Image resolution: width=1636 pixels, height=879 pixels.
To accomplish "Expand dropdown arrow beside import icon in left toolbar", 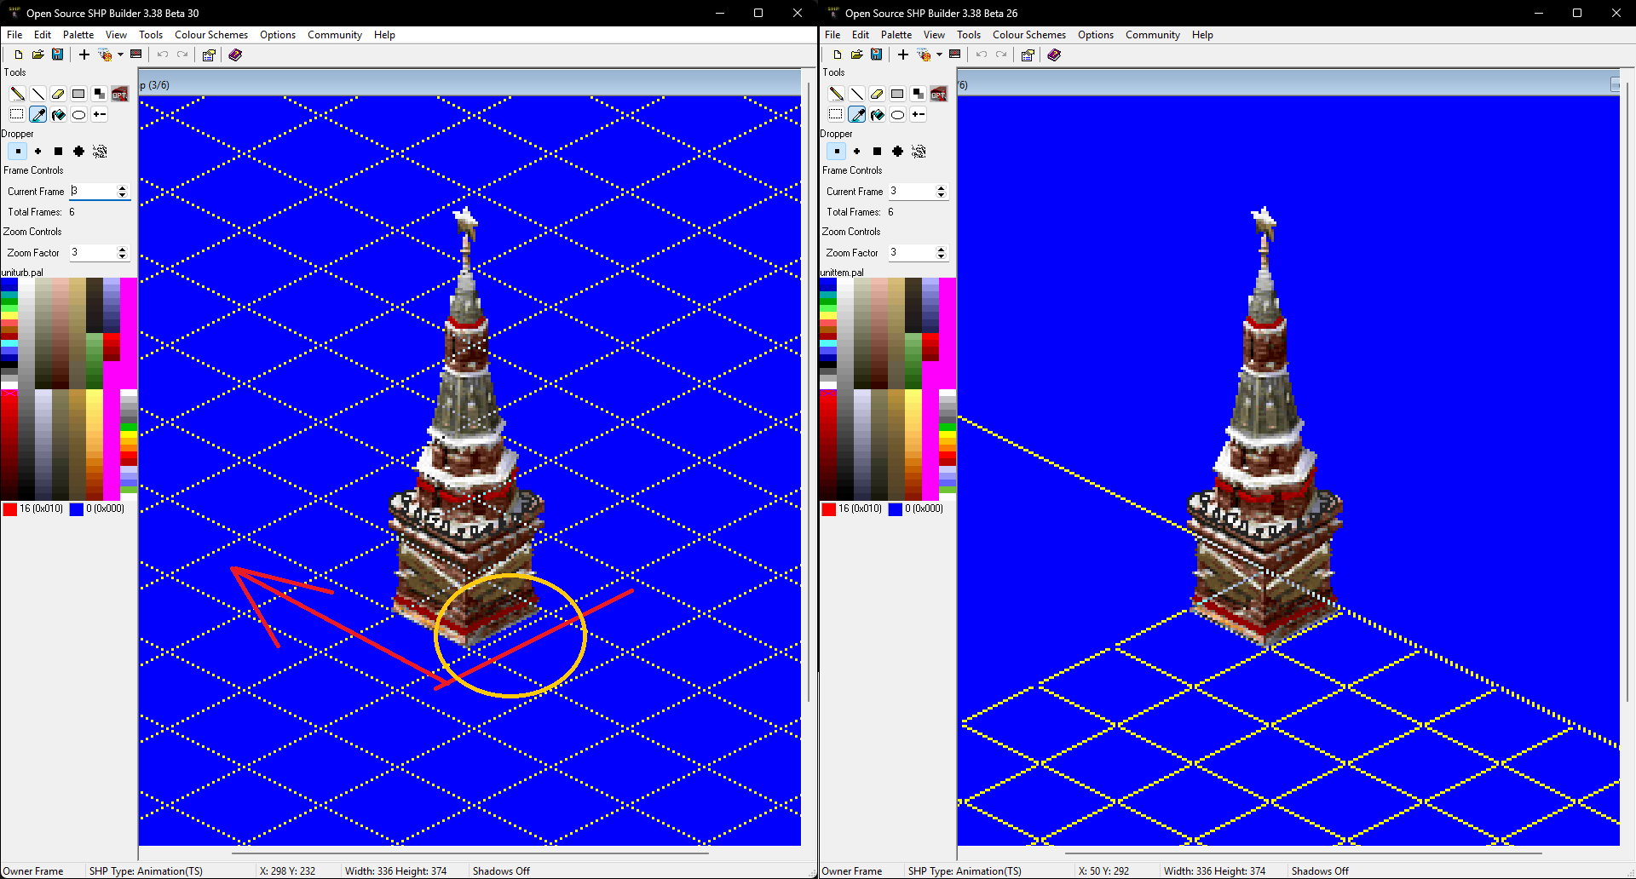I will coord(120,55).
